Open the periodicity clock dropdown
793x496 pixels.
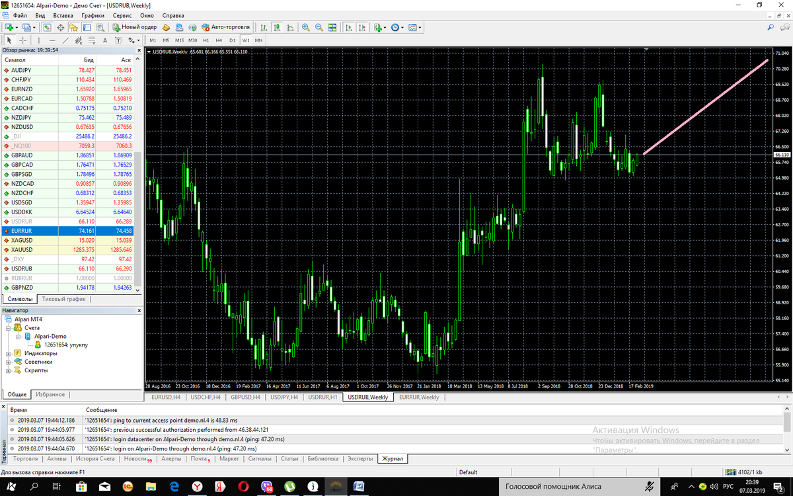[x=397, y=27]
